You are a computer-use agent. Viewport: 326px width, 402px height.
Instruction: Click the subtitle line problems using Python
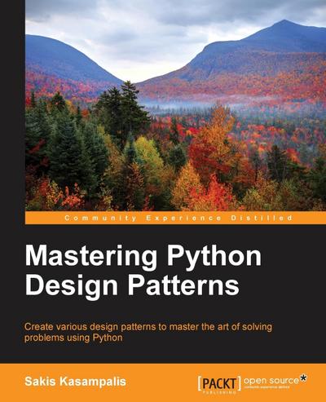click(x=73, y=338)
